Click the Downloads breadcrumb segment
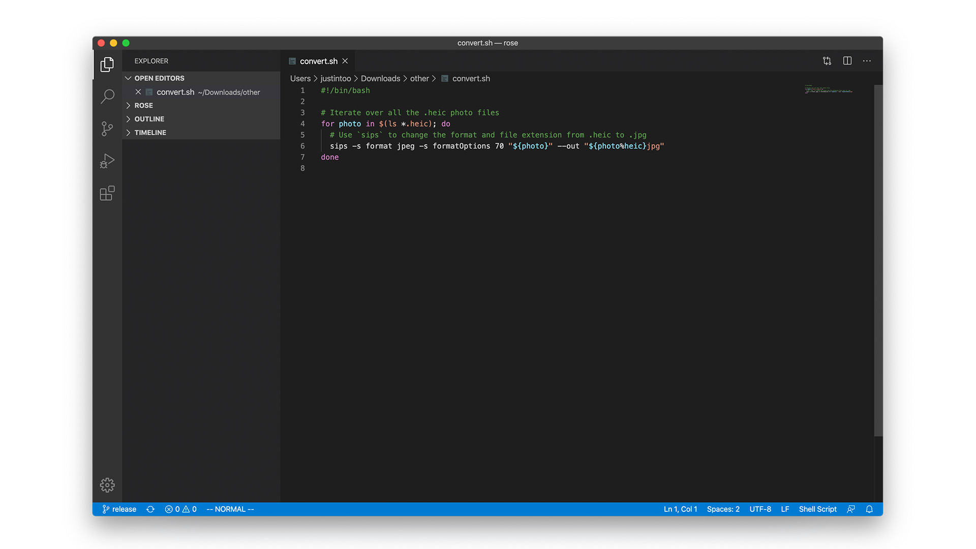The height and width of the screenshot is (549, 976). click(x=380, y=78)
